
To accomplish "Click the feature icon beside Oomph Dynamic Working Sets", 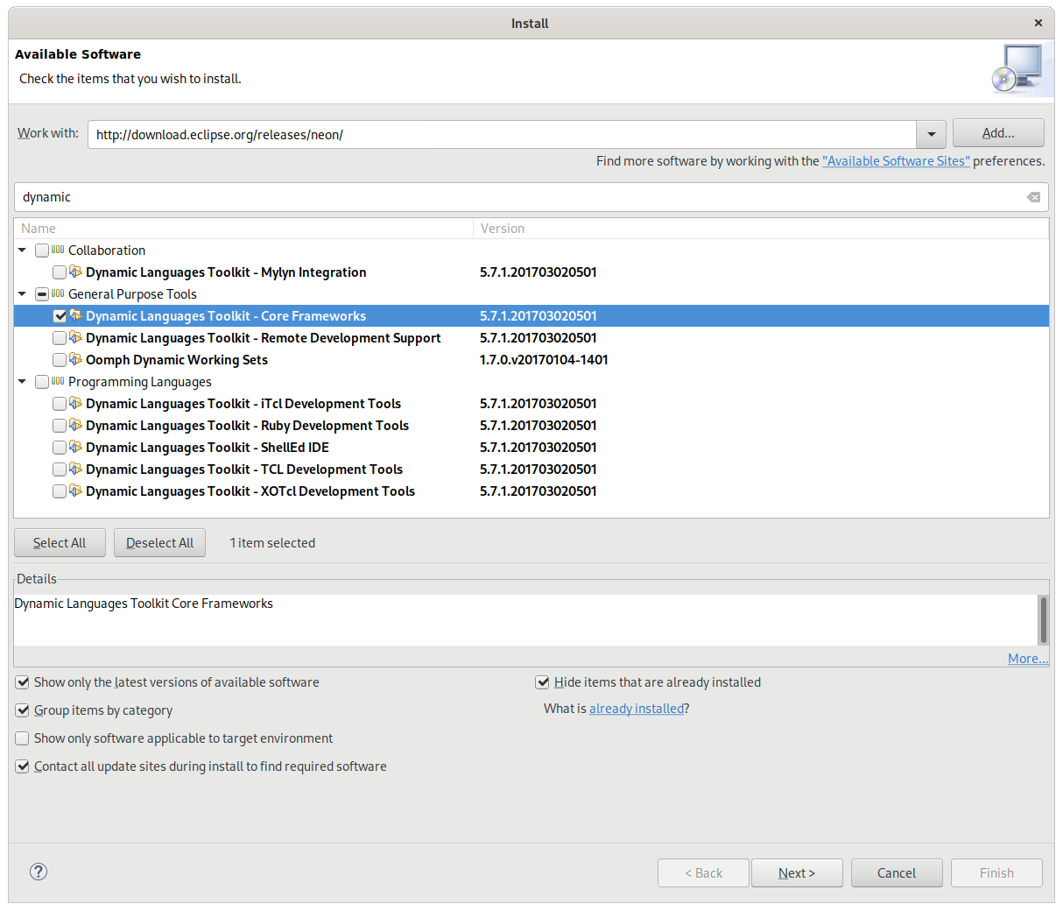I will click(75, 359).
